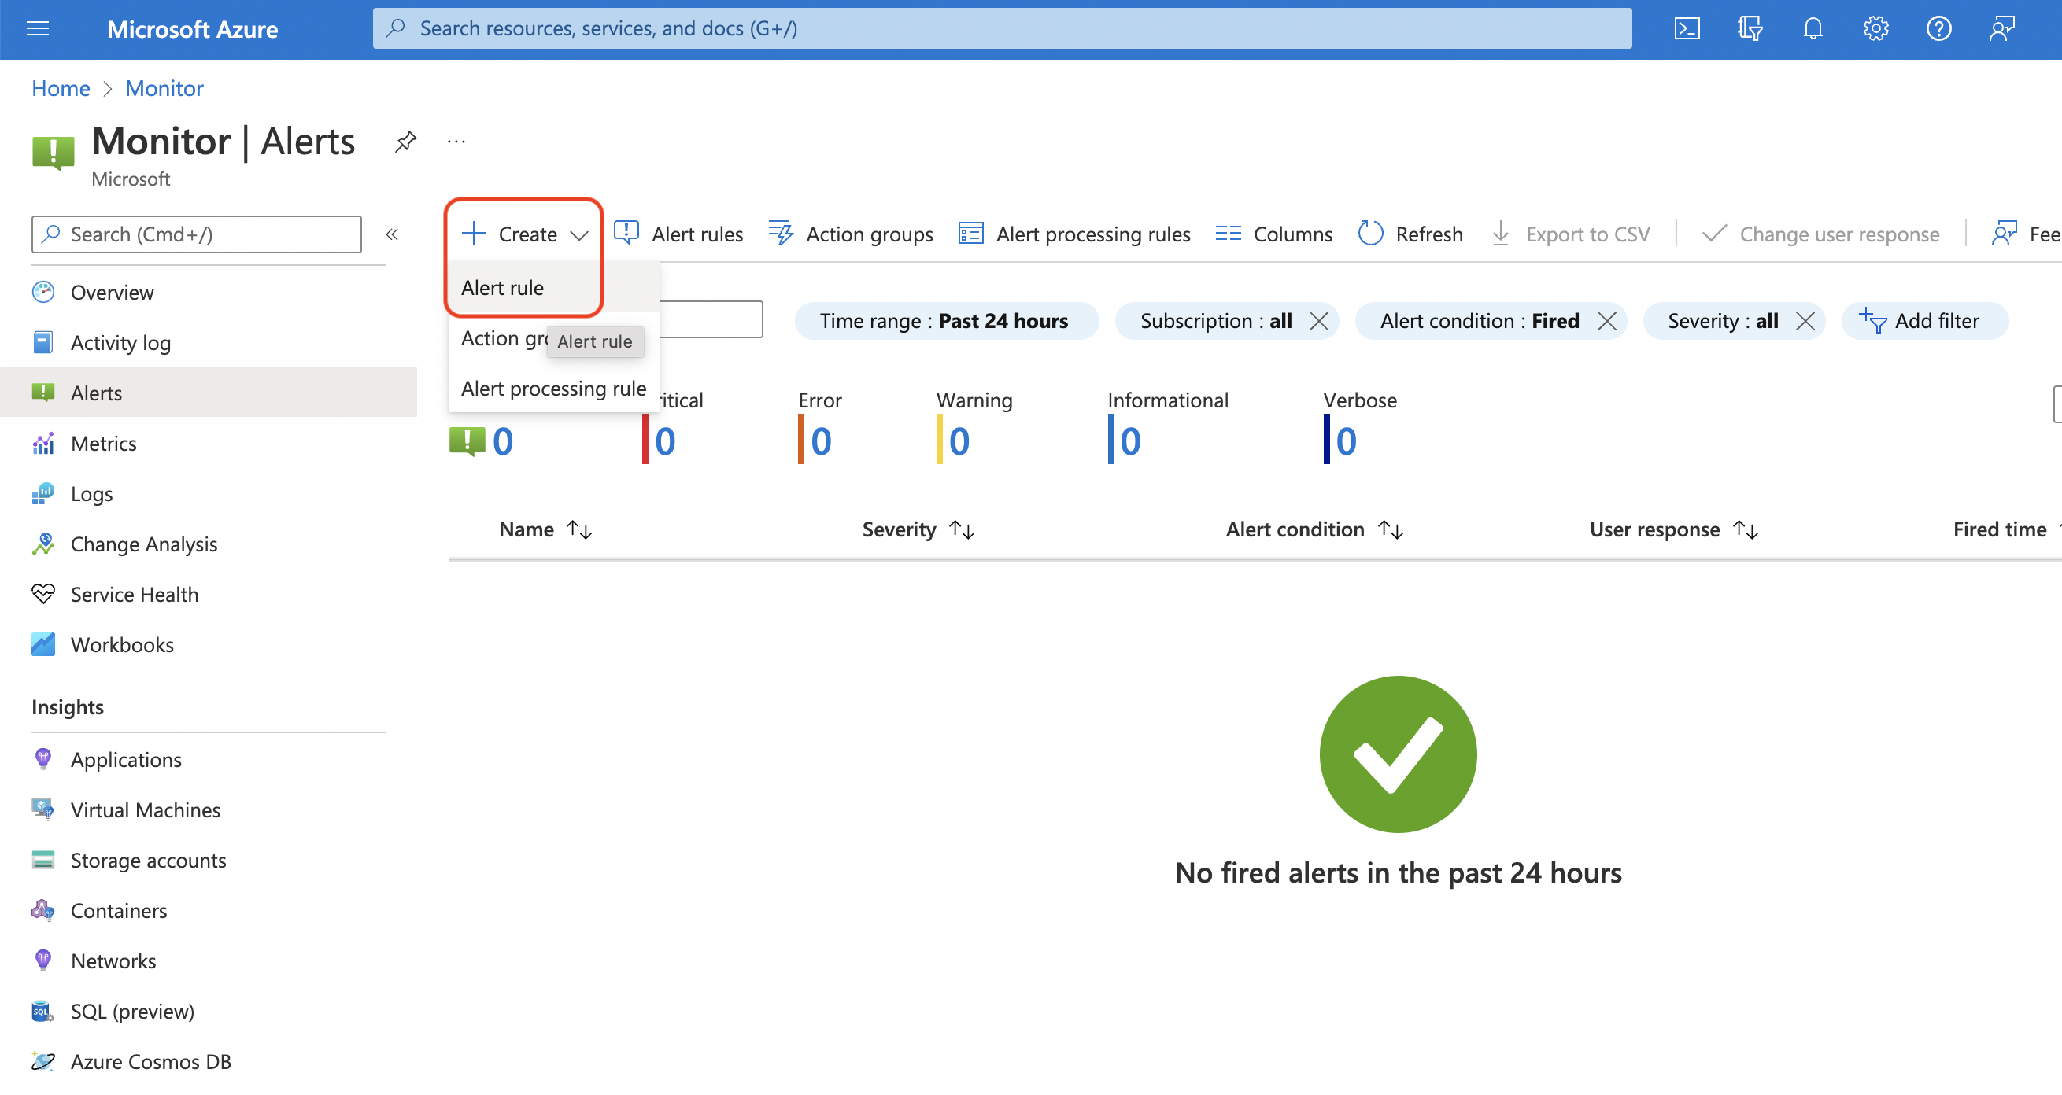Open the Settings gear icon
The image size is (2062, 1095).
tap(1875, 30)
